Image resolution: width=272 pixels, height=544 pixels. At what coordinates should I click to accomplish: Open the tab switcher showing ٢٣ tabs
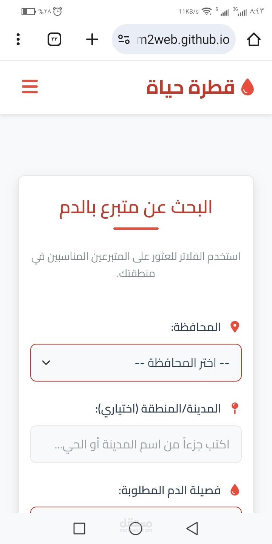click(x=54, y=39)
